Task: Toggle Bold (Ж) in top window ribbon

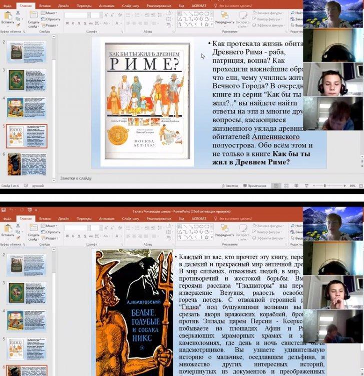Action: (67, 23)
